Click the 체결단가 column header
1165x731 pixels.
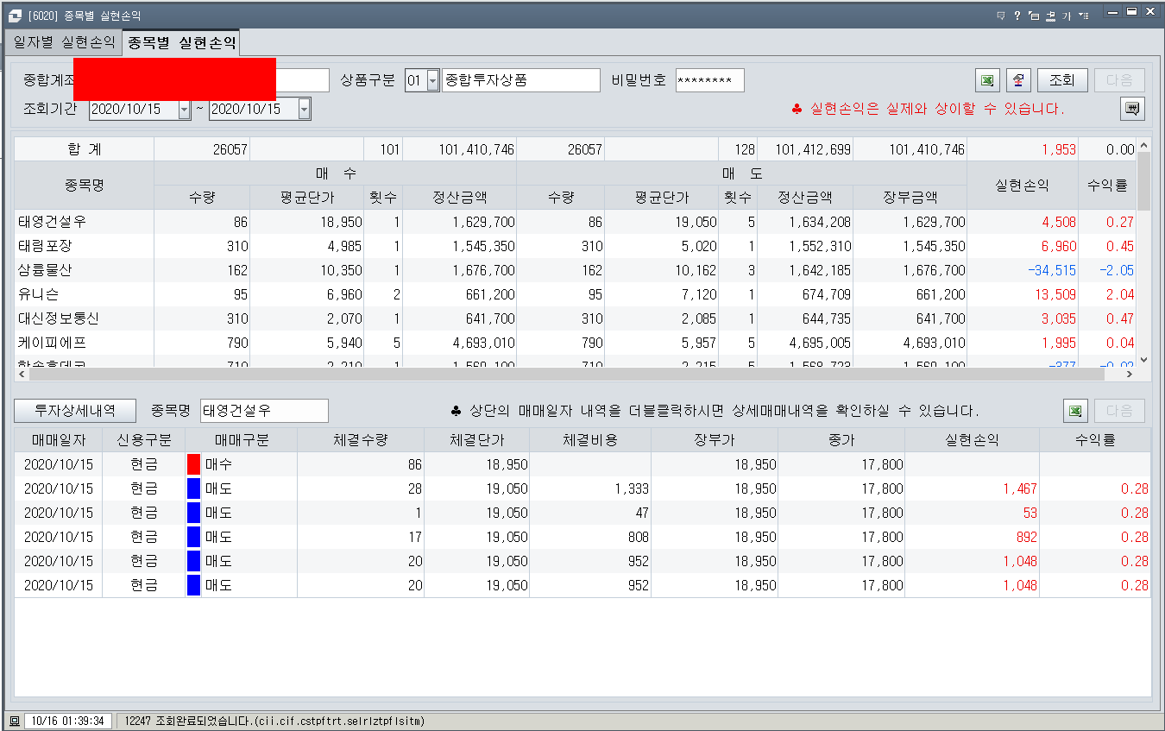click(x=477, y=440)
